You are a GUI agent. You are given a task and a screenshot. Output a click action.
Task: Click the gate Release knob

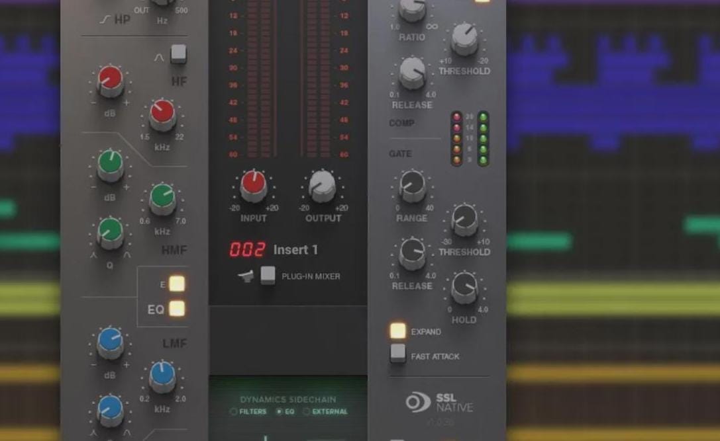tap(412, 255)
